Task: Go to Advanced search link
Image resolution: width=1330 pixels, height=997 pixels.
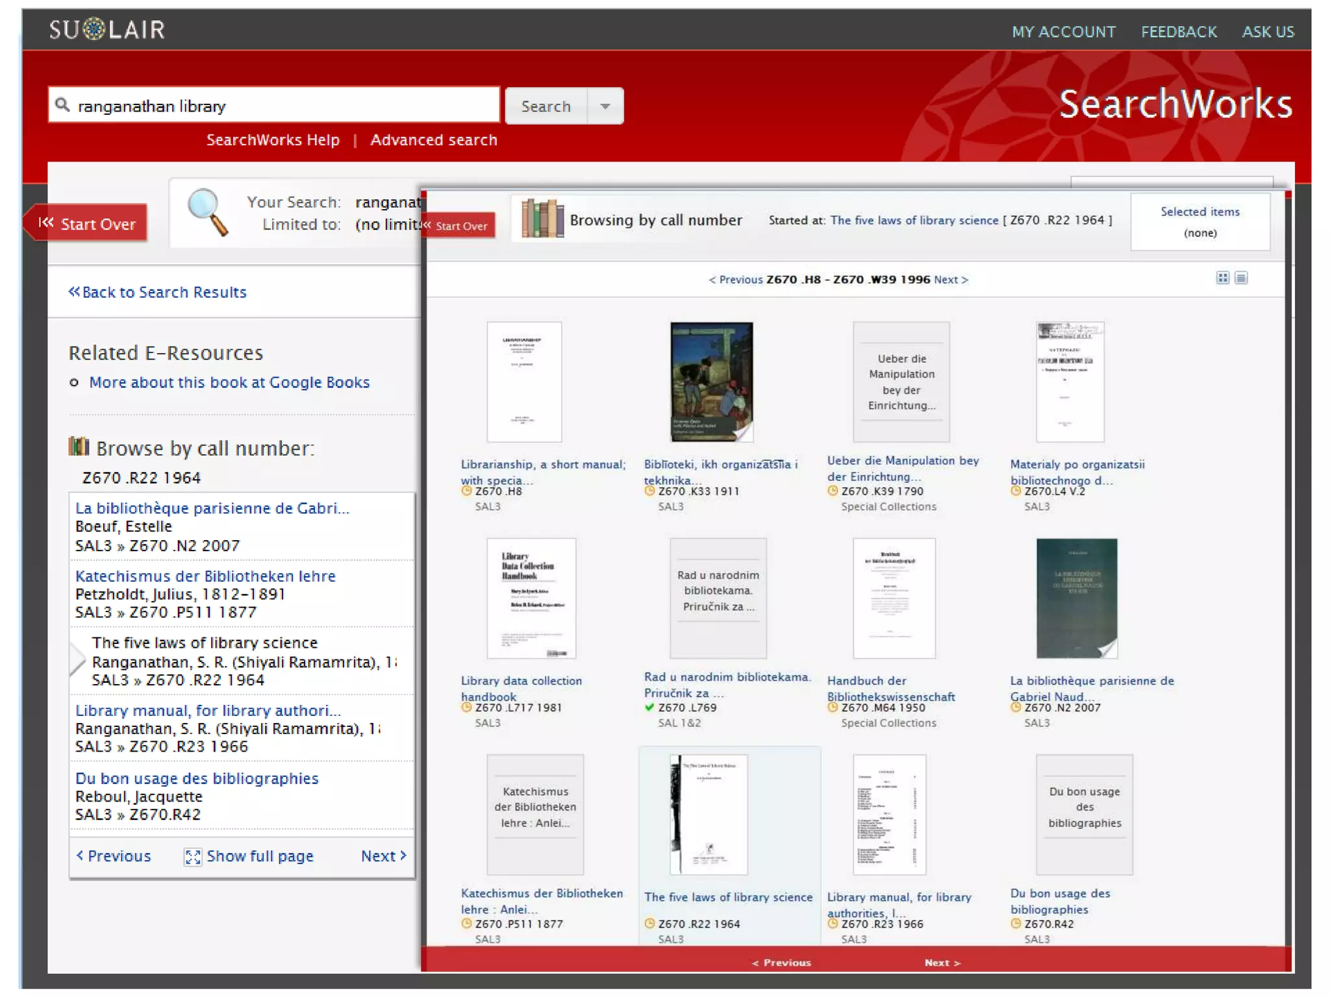Action: click(433, 140)
